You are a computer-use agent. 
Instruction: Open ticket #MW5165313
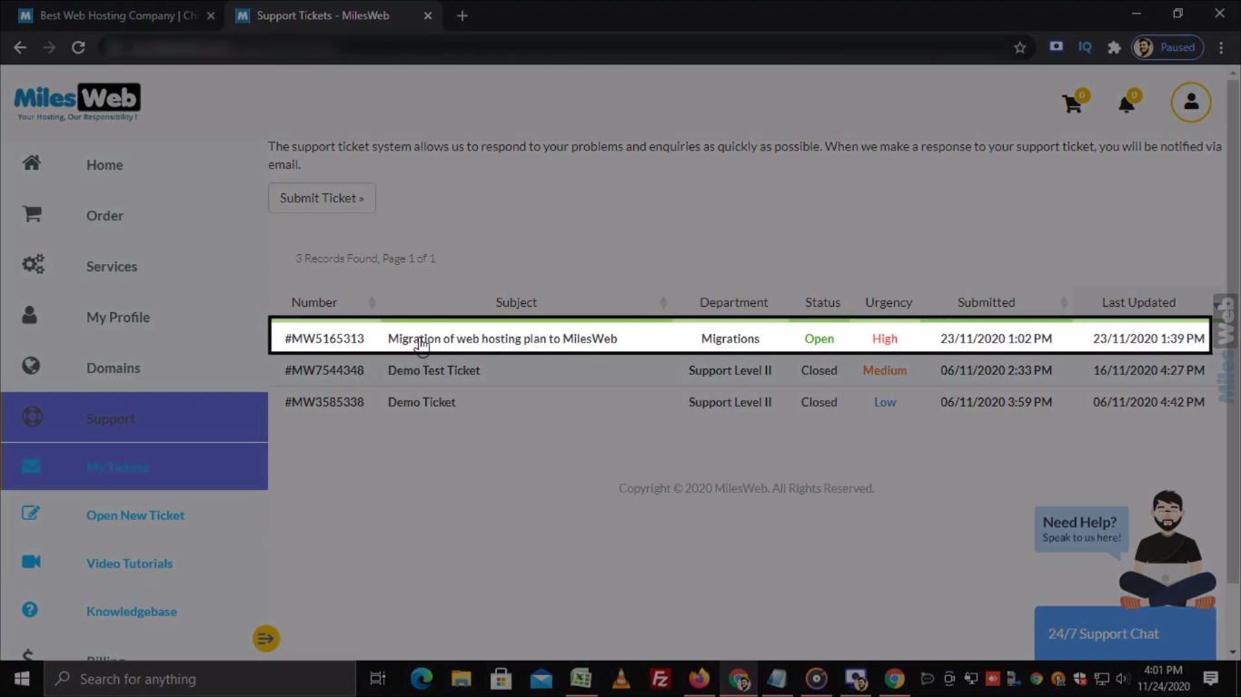(324, 339)
